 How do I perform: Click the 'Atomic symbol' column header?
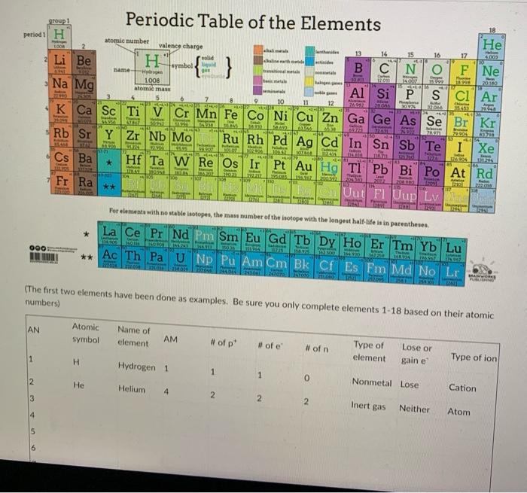click(86, 333)
